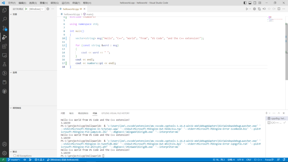Open launch.json with the debug gear icon
Image resolution: width=288 pixels, height=162 pixels.
pos(48,9)
